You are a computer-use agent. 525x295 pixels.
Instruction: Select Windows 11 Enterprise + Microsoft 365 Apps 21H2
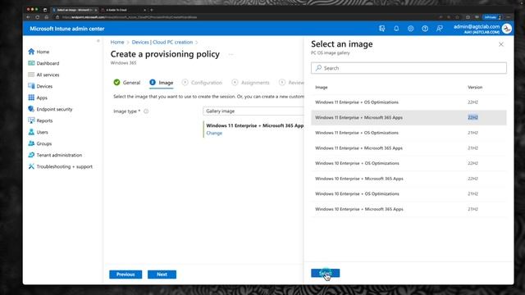pos(409,148)
